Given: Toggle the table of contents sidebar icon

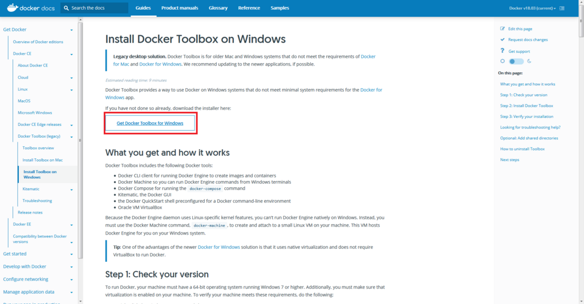Looking at the screenshot, I should point(562,8).
